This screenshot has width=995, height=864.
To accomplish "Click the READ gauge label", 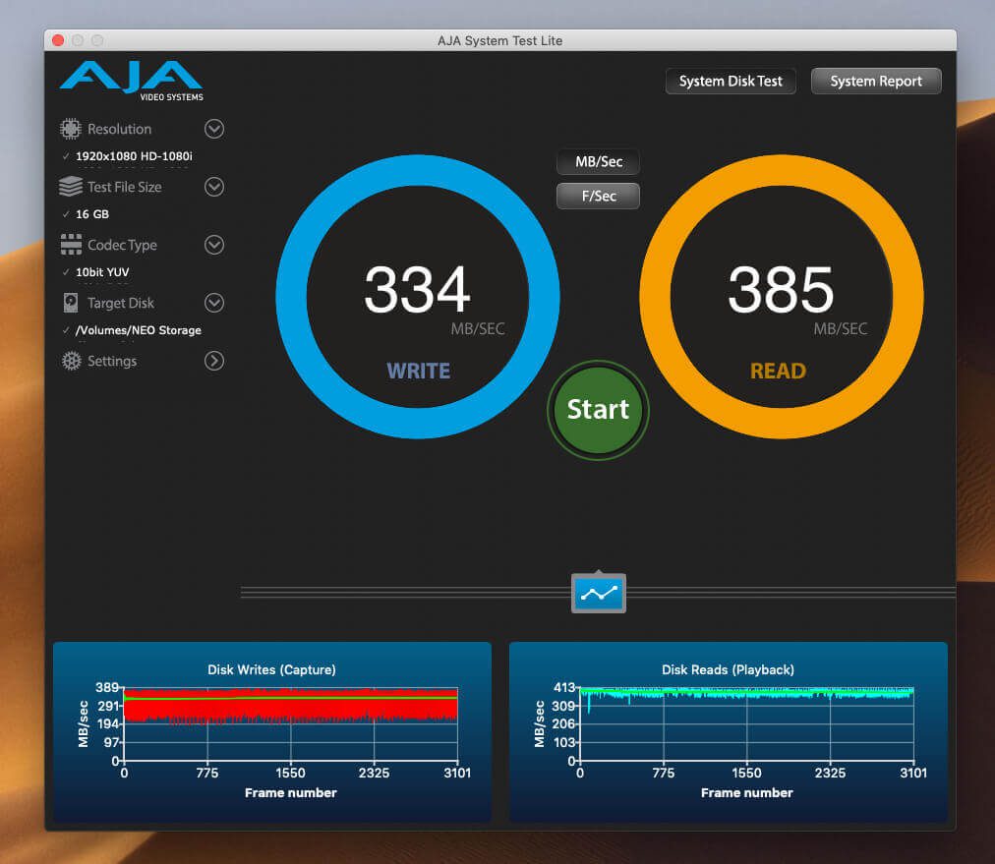I will point(778,372).
